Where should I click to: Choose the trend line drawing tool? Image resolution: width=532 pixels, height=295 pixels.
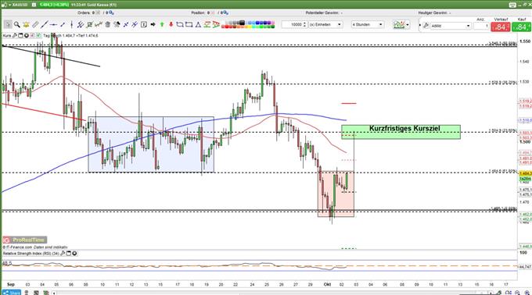pos(44,24)
